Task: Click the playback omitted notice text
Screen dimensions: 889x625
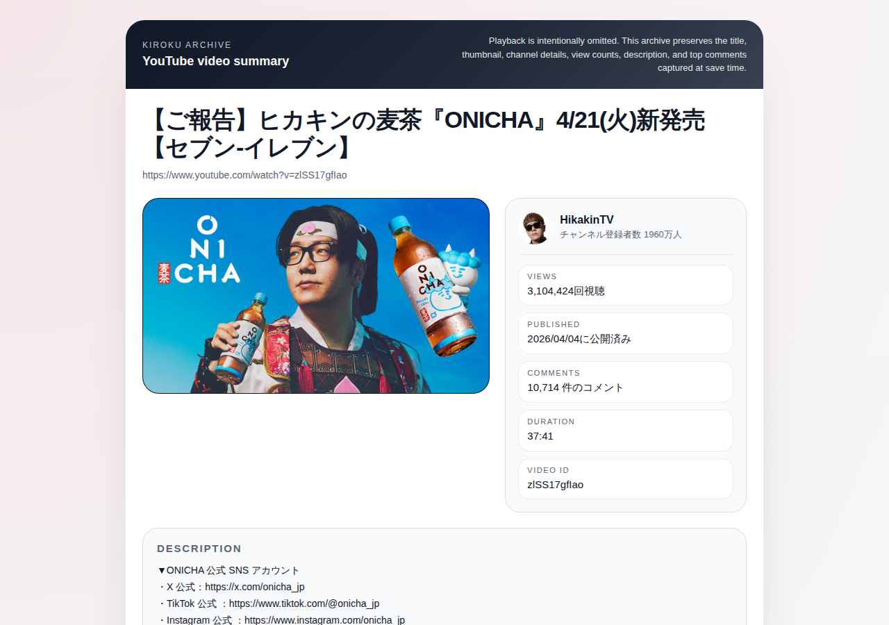Action: point(603,54)
